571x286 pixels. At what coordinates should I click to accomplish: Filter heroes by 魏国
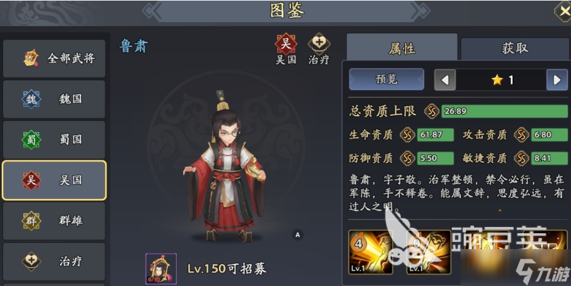click(54, 99)
